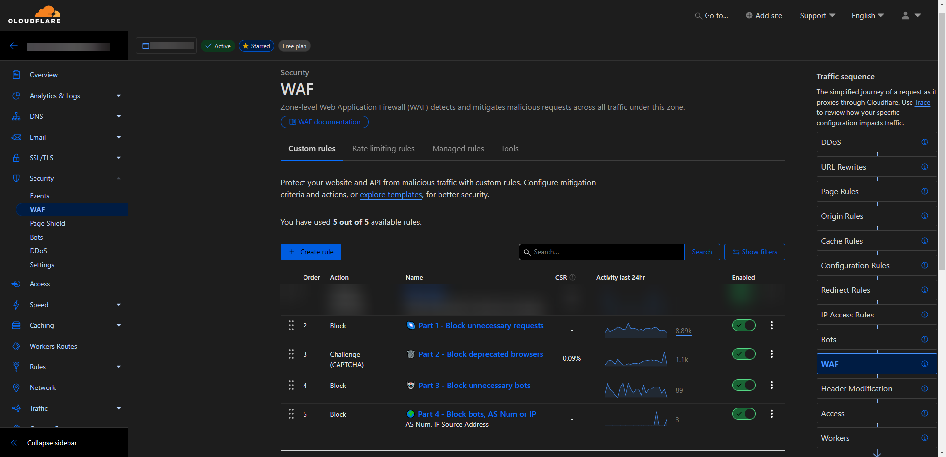Click the Traffic routing icon
This screenshot has width=946, height=457.
(x=16, y=408)
